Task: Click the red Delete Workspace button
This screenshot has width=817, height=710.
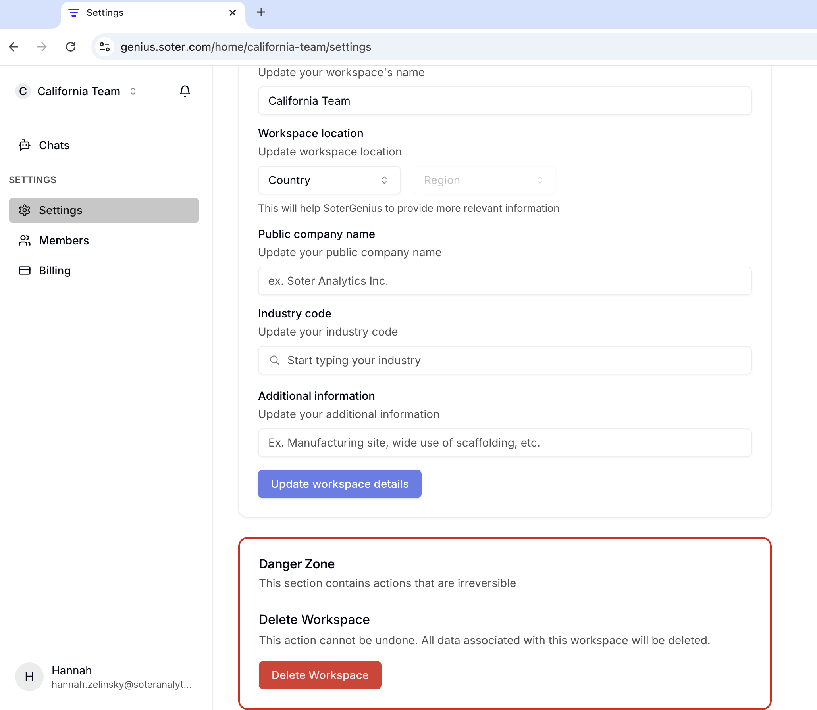Action: tap(320, 675)
